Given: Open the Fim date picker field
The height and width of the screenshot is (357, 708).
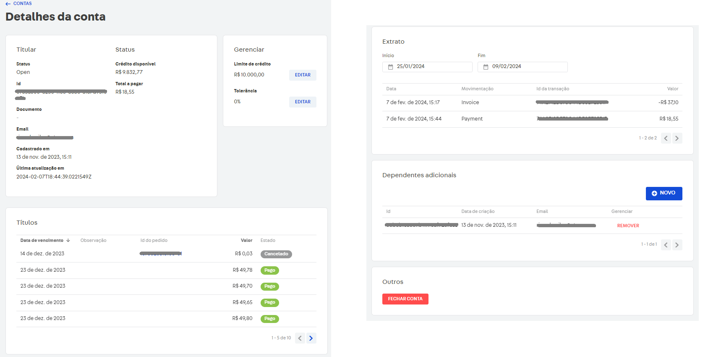Looking at the screenshot, I should [x=523, y=67].
